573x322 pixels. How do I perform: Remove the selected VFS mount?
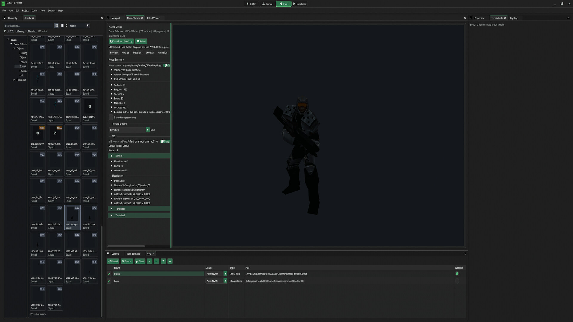point(156,261)
